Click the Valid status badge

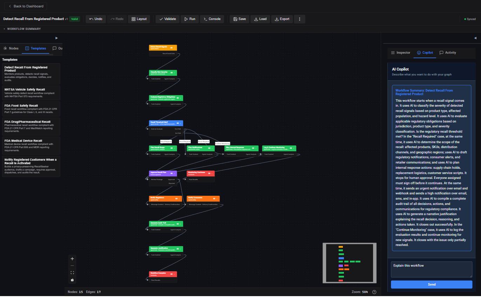point(74,19)
